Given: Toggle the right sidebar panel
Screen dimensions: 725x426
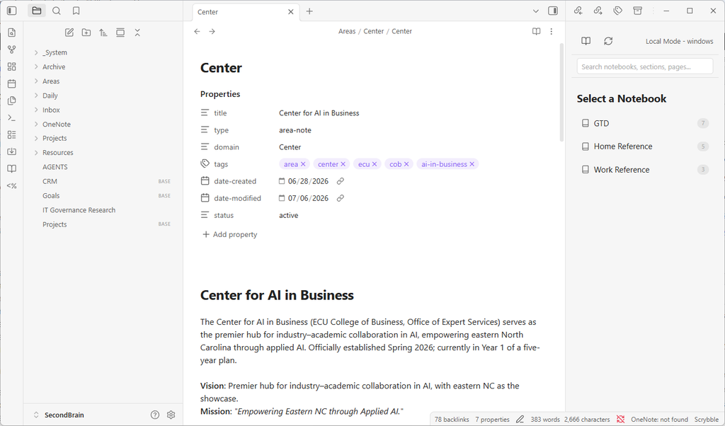Looking at the screenshot, I should [x=553, y=11].
